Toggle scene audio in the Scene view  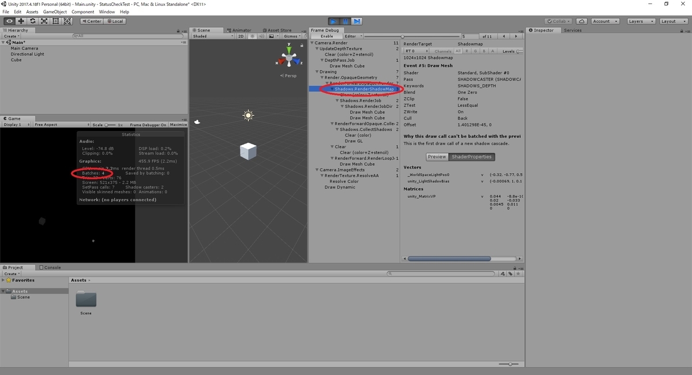coord(261,35)
